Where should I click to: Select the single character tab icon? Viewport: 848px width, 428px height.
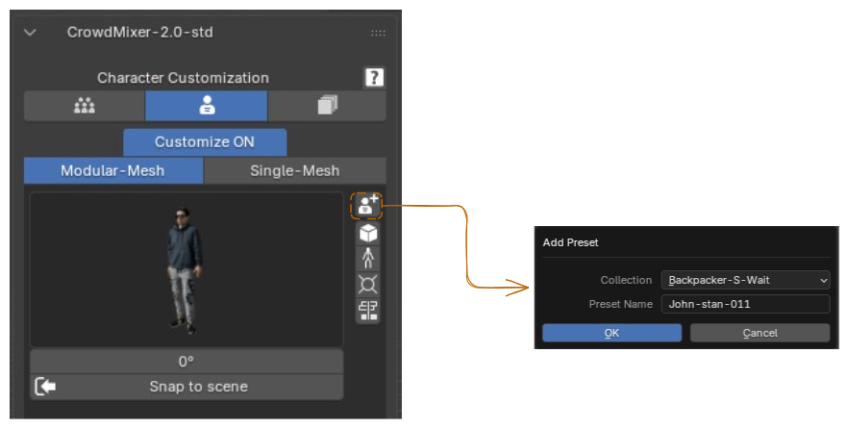coord(206,106)
